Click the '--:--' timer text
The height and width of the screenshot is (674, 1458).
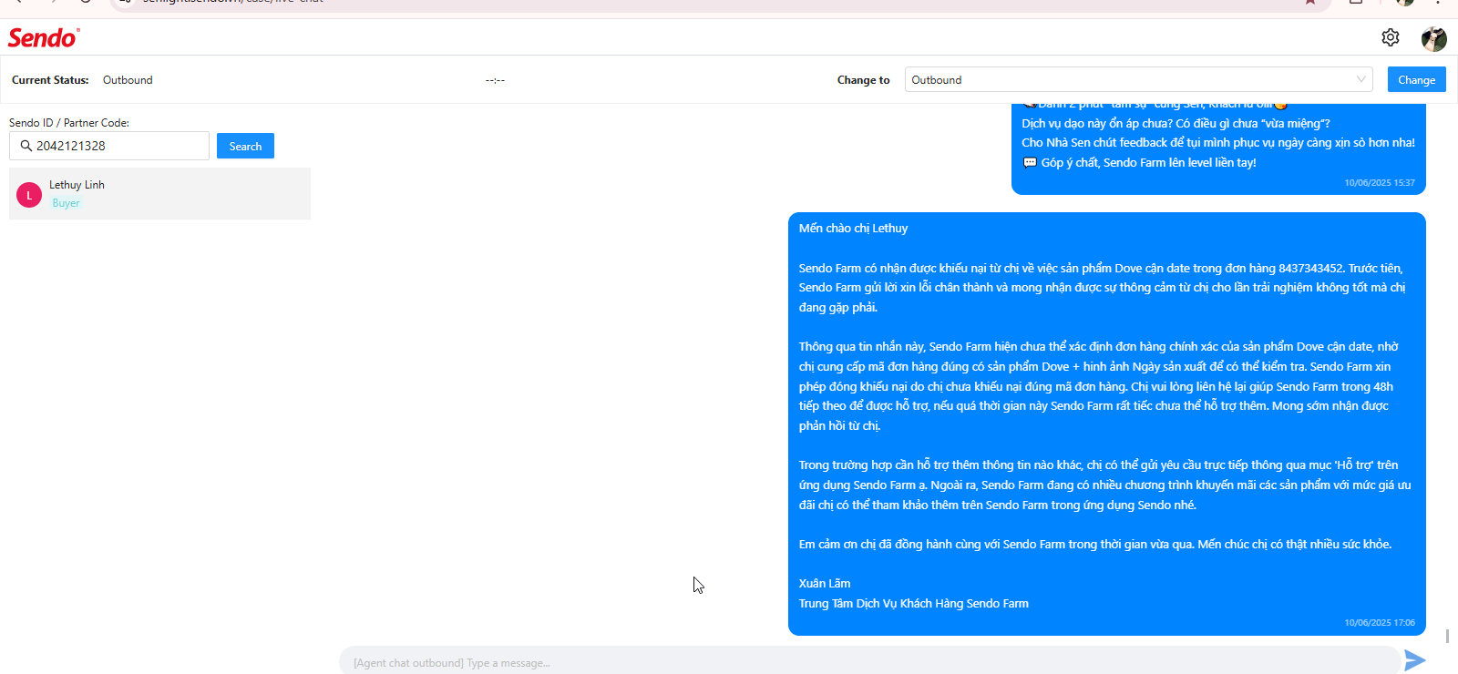pos(495,80)
